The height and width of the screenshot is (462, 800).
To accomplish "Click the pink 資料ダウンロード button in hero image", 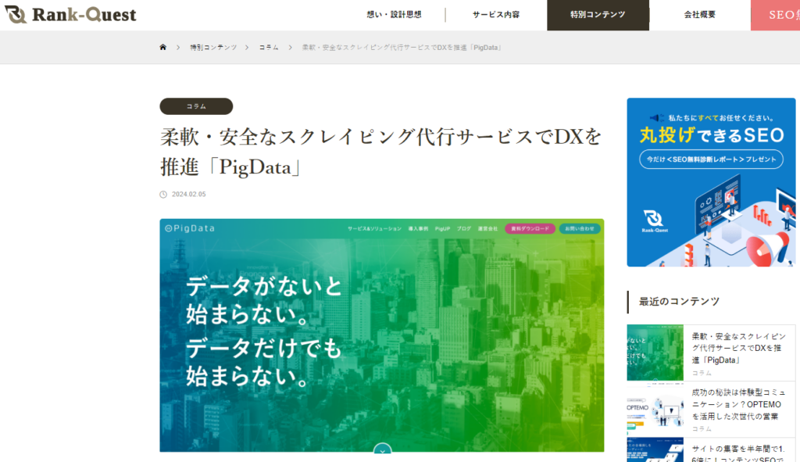I will point(530,229).
